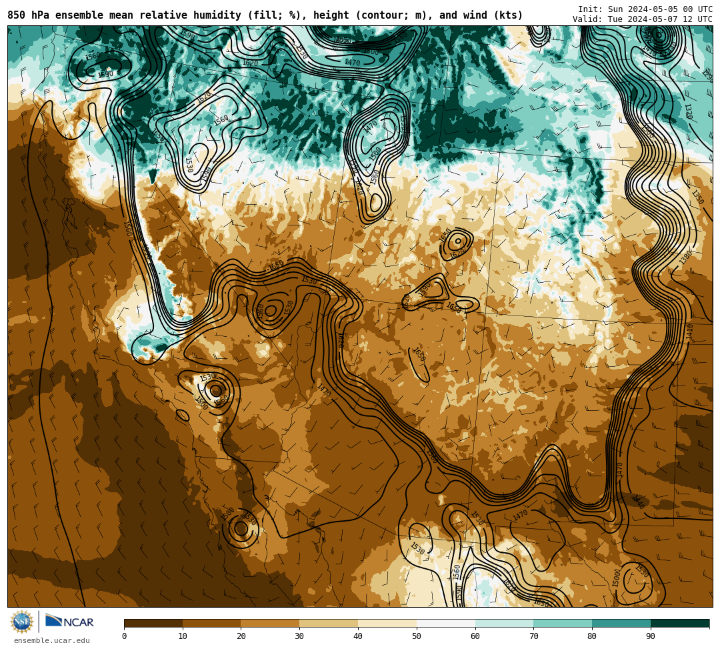Click the 'Valid: Tue 2024-05-07 12 UTC' text
This screenshot has height=649, width=720.
[643, 19]
